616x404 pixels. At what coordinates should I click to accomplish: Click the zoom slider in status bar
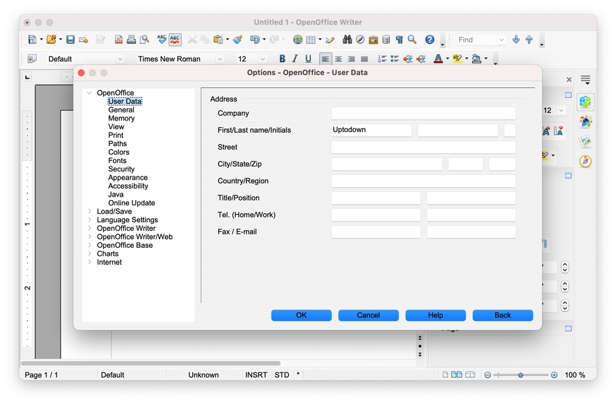click(520, 375)
